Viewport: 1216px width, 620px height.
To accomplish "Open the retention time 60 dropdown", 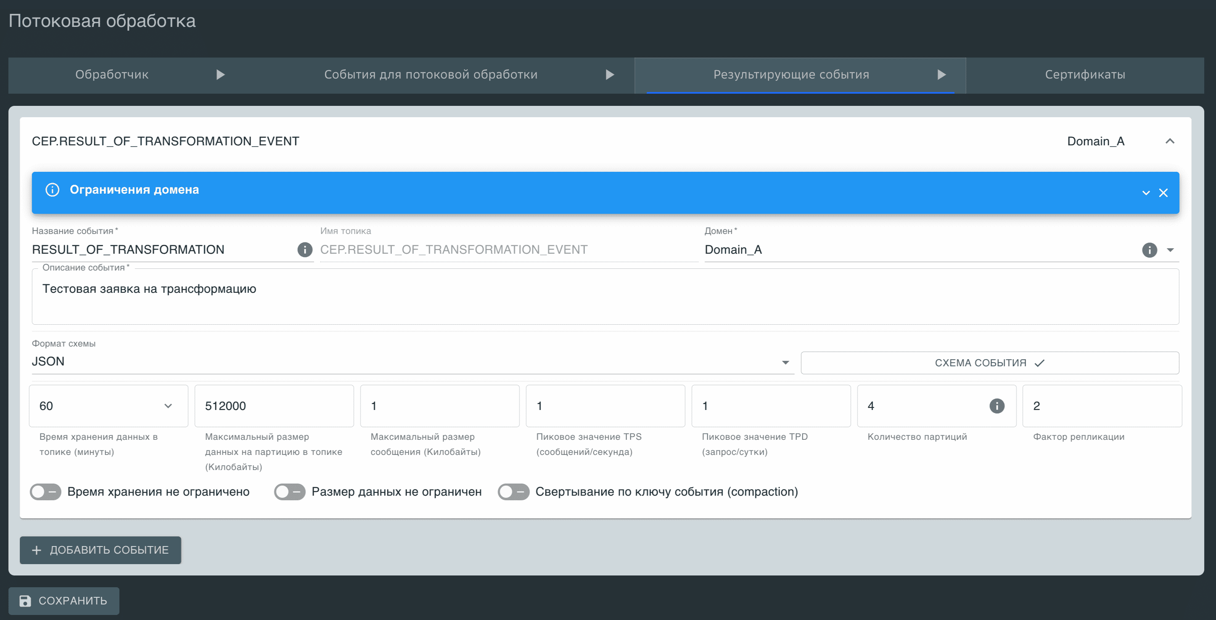I will (x=168, y=405).
